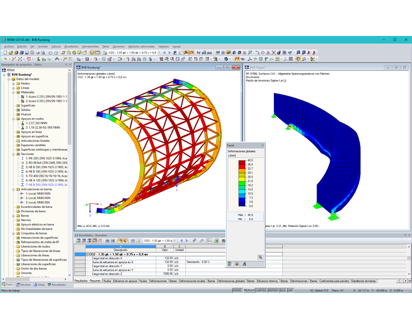Open the Vistas navigator tab
Screen dimensions: 412x329
(39, 285)
